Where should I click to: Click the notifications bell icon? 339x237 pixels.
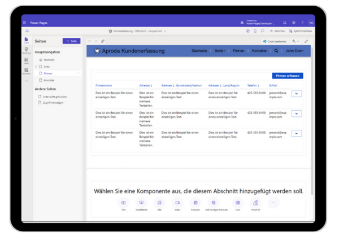tap(285, 23)
